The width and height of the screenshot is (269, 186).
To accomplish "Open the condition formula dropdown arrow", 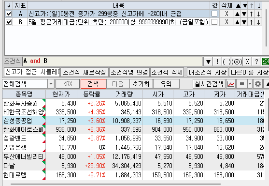I will coord(208,62).
